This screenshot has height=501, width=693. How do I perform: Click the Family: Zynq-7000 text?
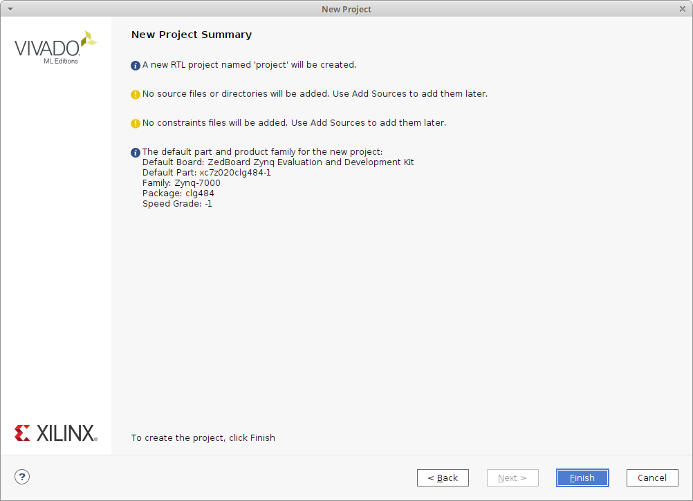pyautogui.click(x=181, y=183)
